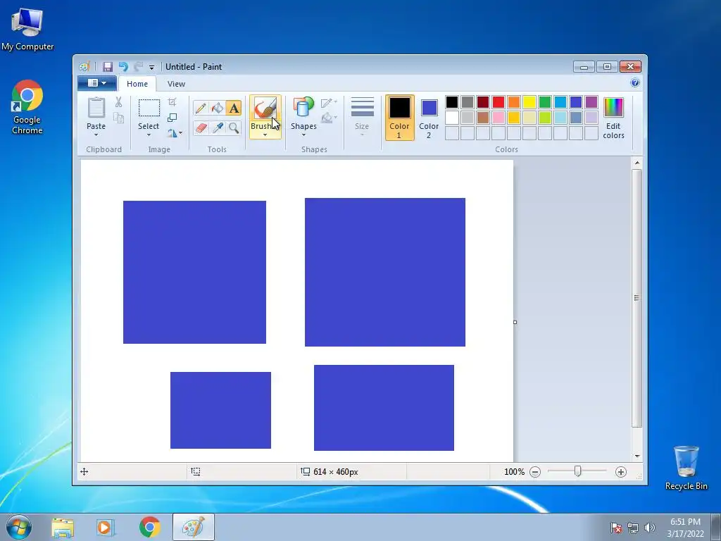Click the 100% zoom level text
Viewport: 721px width, 541px height.
(514, 472)
